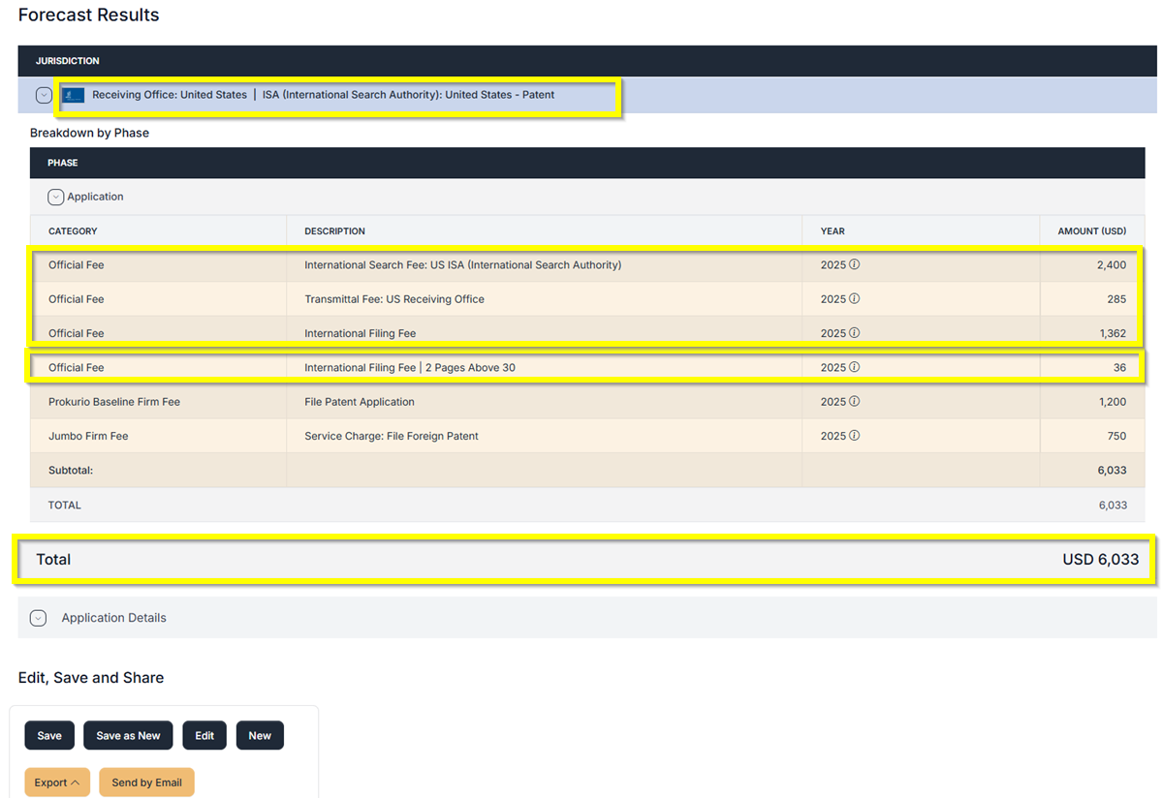The image size is (1163, 798).
Task: Click the DESCRIPTION column header
Action: [334, 231]
